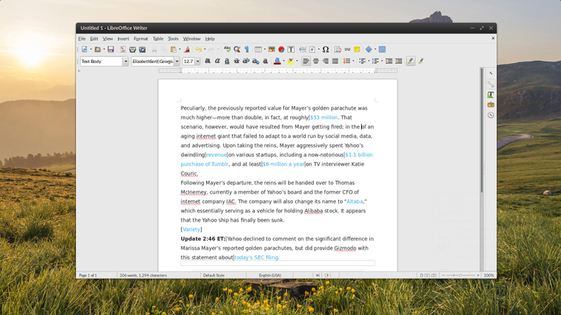Open the Tools menu
The width and height of the screenshot is (561, 315).
coord(173,38)
